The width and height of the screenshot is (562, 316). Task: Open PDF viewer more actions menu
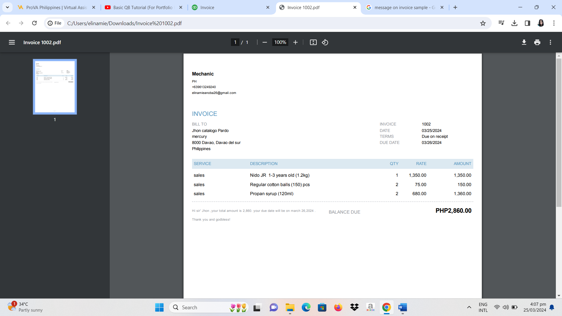550,42
